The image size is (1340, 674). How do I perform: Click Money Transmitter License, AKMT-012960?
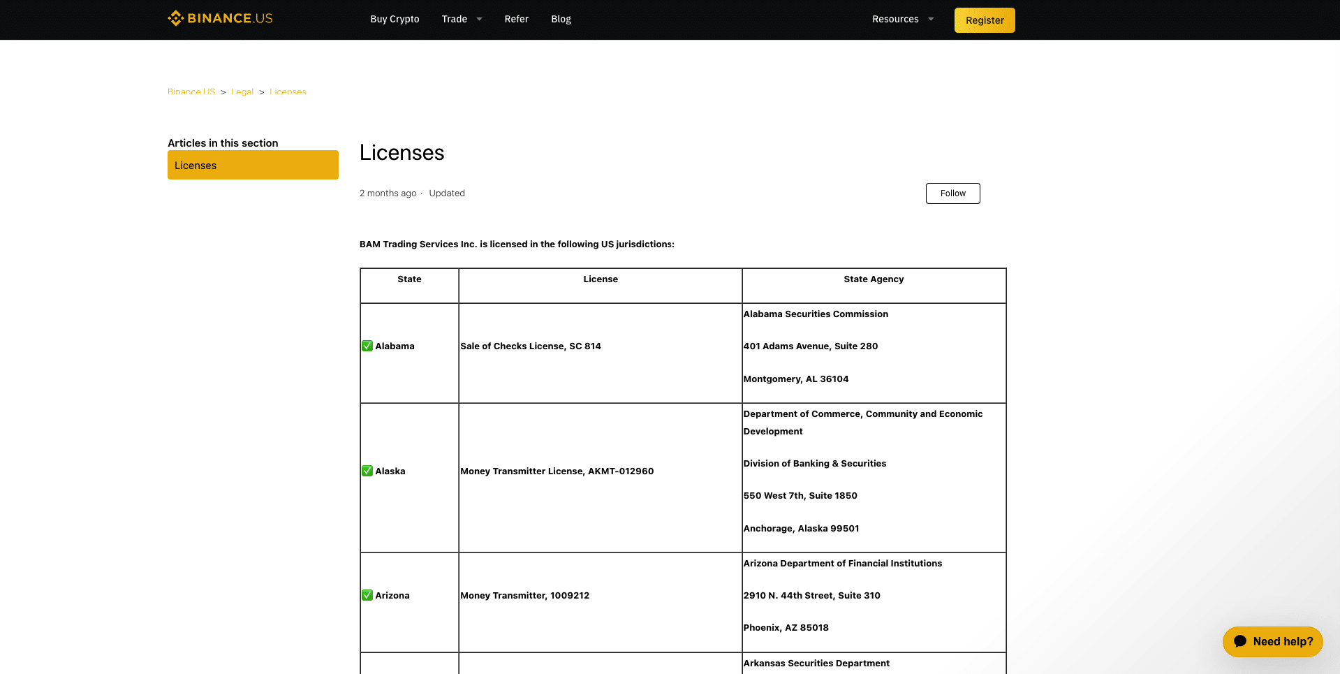[557, 471]
